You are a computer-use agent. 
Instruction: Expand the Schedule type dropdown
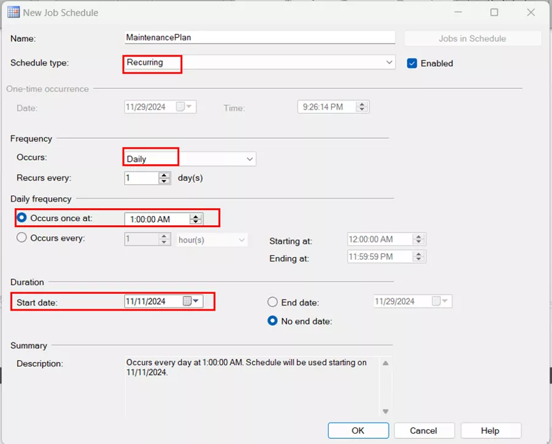tap(389, 62)
